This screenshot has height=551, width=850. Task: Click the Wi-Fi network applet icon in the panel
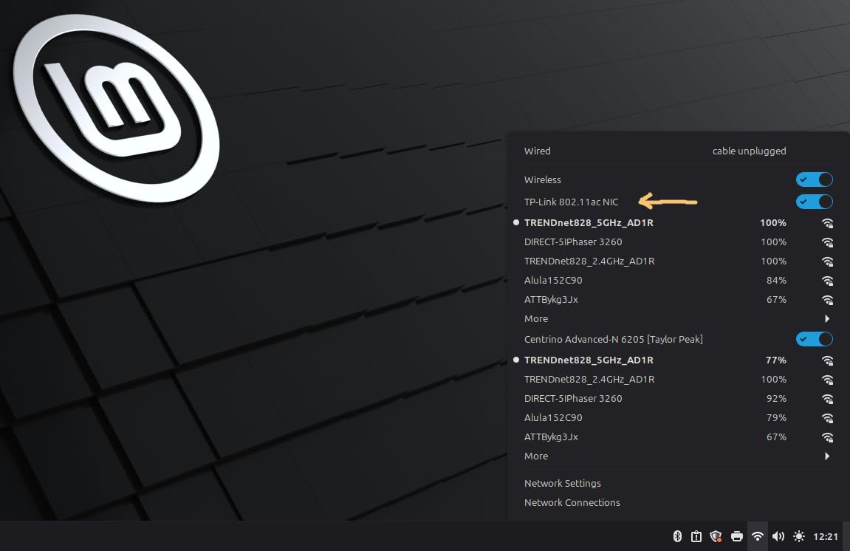[757, 536]
